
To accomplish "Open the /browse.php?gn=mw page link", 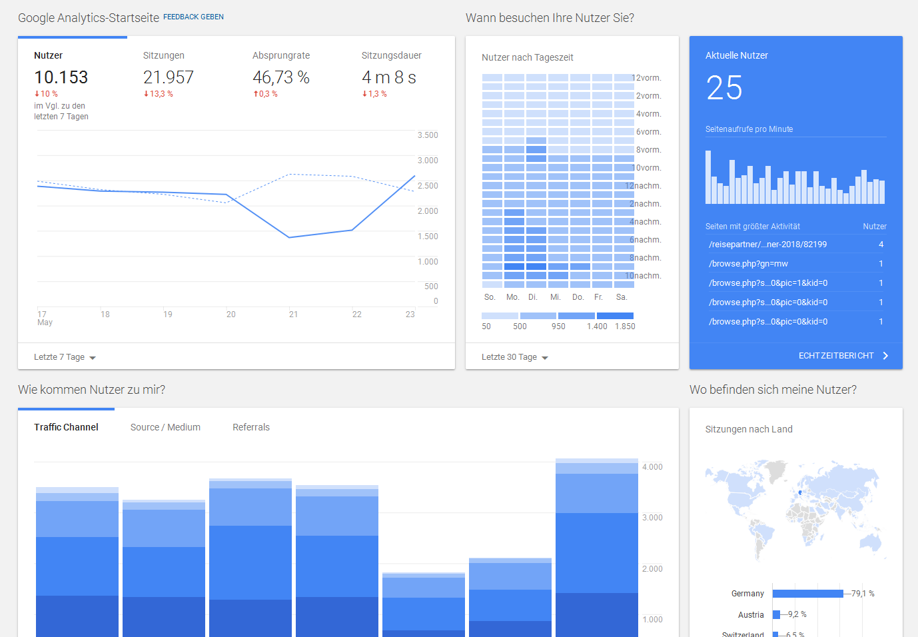I will (748, 263).
